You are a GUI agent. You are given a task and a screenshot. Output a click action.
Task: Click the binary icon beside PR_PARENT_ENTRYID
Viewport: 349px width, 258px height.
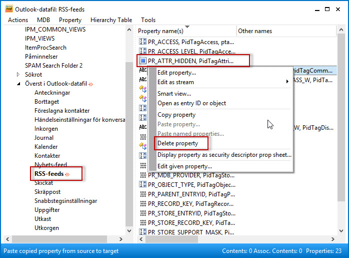pyautogui.click(x=143, y=194)
